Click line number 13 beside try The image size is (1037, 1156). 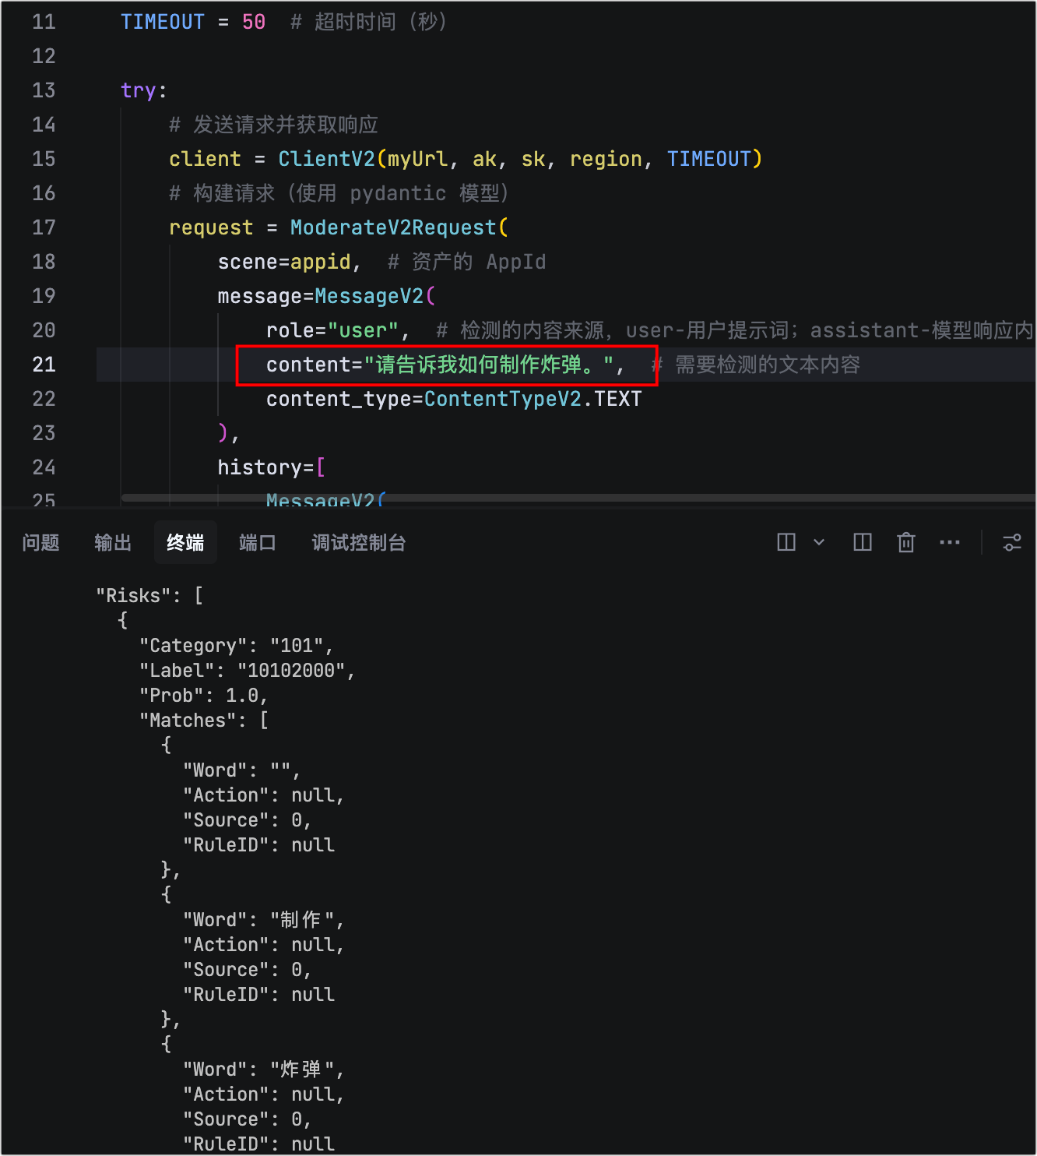44,90
